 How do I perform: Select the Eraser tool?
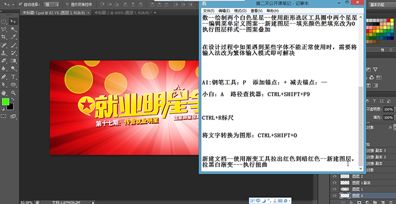coord(4,61)
